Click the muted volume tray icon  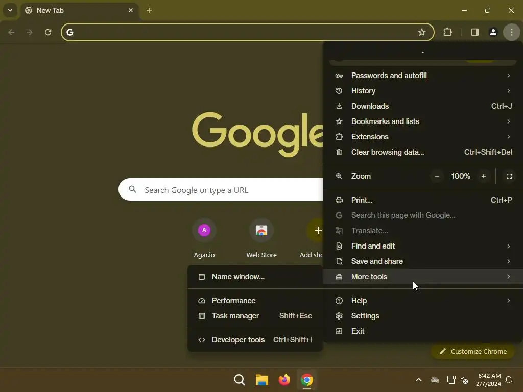coord(464,380)
